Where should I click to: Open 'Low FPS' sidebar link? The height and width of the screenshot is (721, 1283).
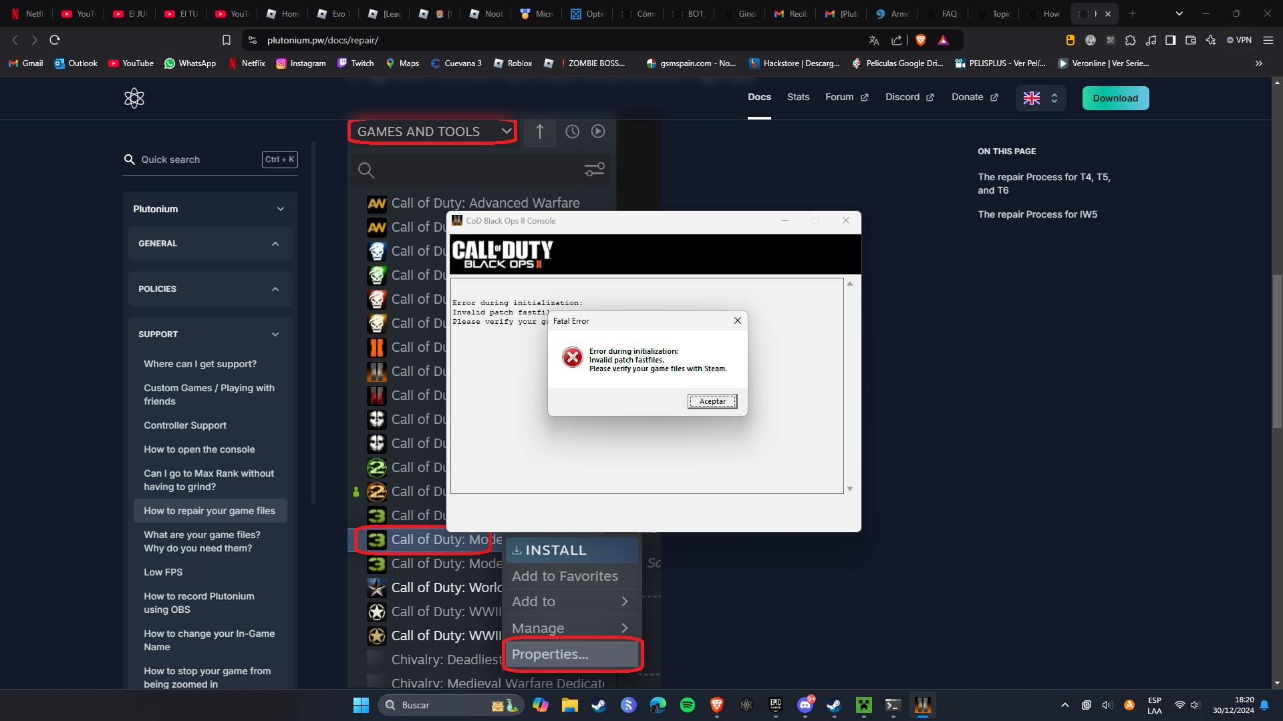click(x=163, y=572)
